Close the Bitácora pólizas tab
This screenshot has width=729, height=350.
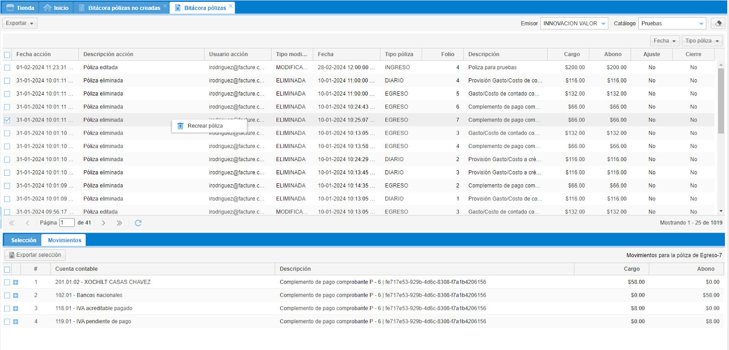[x=231, y=6]
